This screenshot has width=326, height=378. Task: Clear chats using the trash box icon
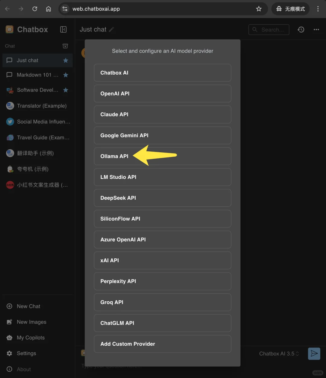pyautogui.click(x=65, y=46)
